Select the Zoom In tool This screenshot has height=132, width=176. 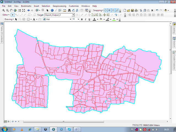pyautogui.click(x=3, y=10)
